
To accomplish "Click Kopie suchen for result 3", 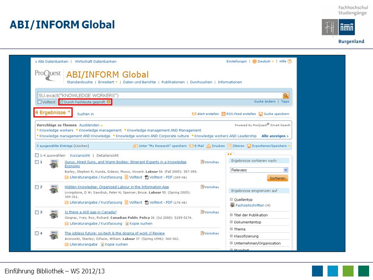I will tap(139, 224).
